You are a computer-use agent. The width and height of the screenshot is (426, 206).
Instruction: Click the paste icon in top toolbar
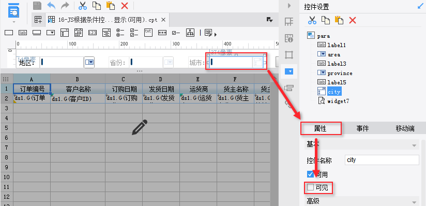110,6
